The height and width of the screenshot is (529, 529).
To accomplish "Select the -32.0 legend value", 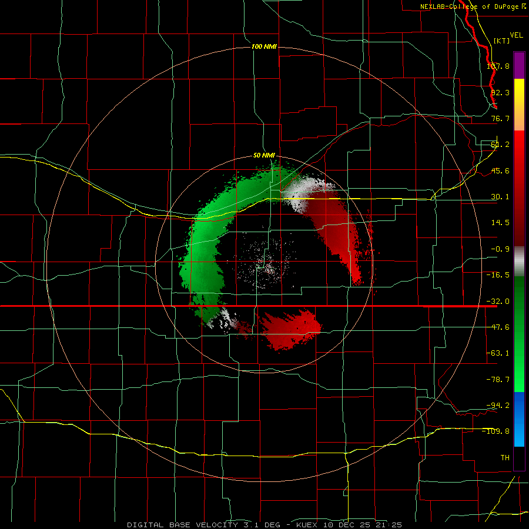I will pos(498,302).
